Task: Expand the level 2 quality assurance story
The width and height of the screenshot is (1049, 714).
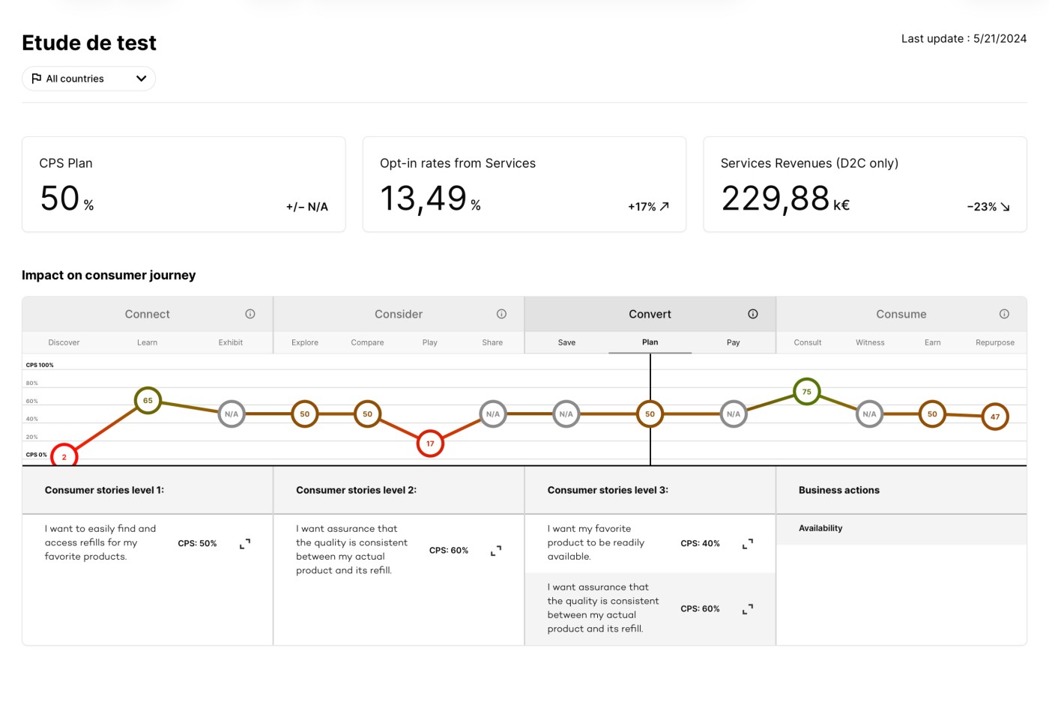Action: (496, 551)
